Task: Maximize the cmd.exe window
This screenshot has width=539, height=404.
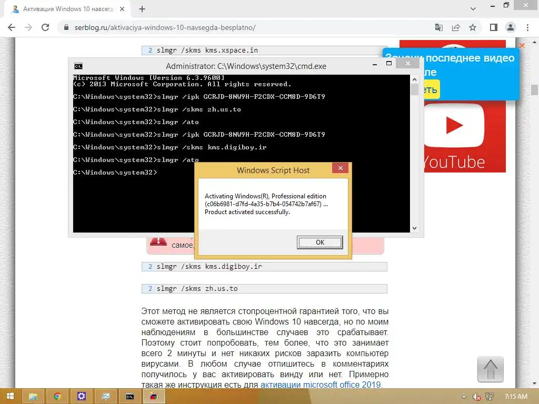Action: [389, 63]
